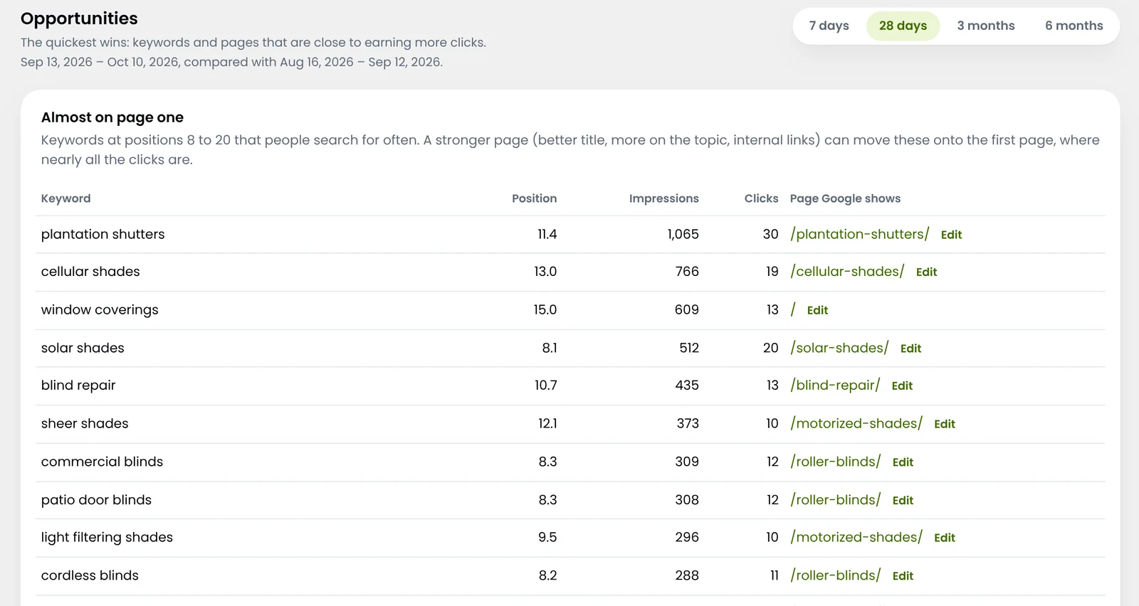Open /motorized-shades/ link in light filtering shades row
The image size is (1139, 606).
(x=856, y=537)
